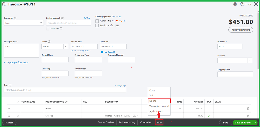
Task: Click Customize in the bottom bar
Action: pyautogui.click(x=146, y=122)
